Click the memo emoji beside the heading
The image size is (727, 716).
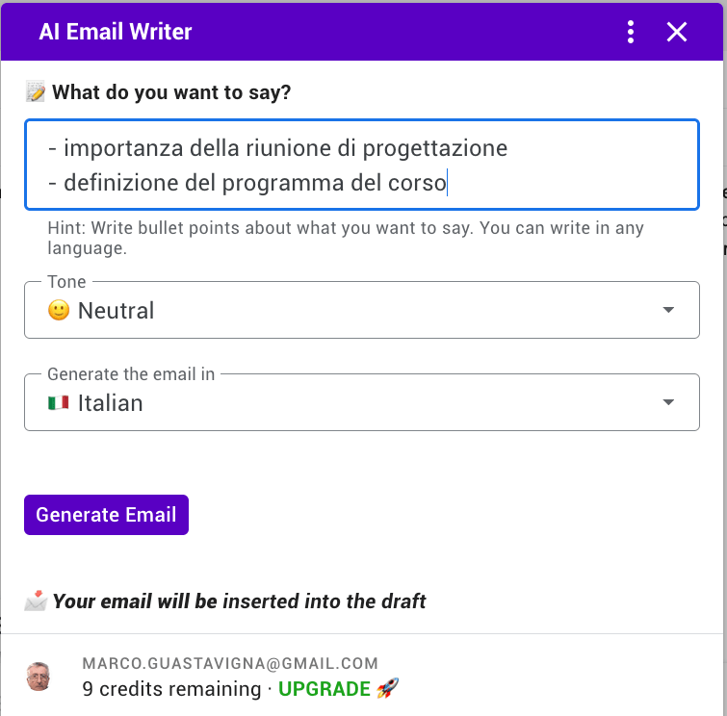(x=36, y=92)
